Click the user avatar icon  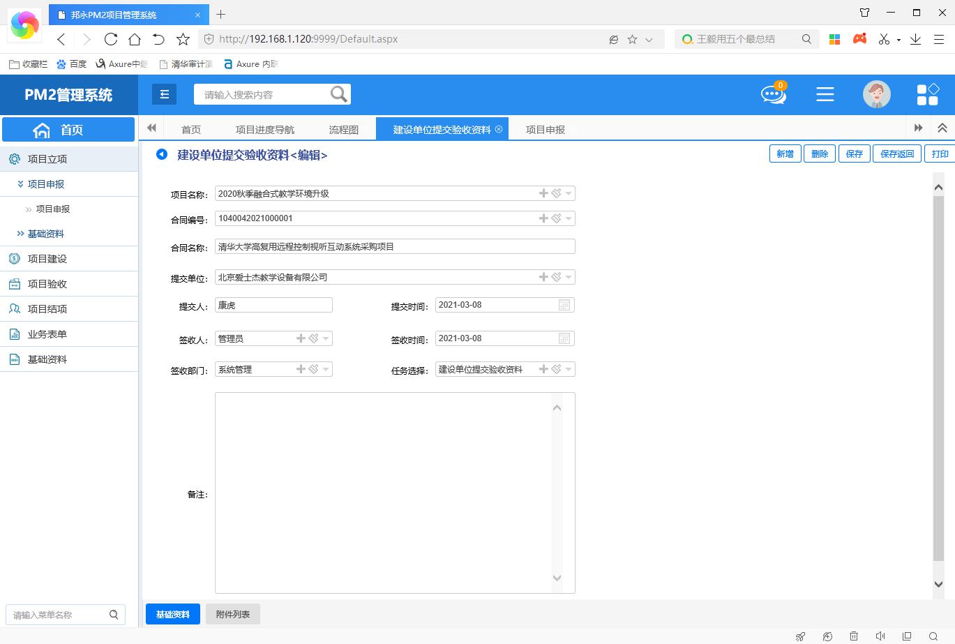click(876, 94)
